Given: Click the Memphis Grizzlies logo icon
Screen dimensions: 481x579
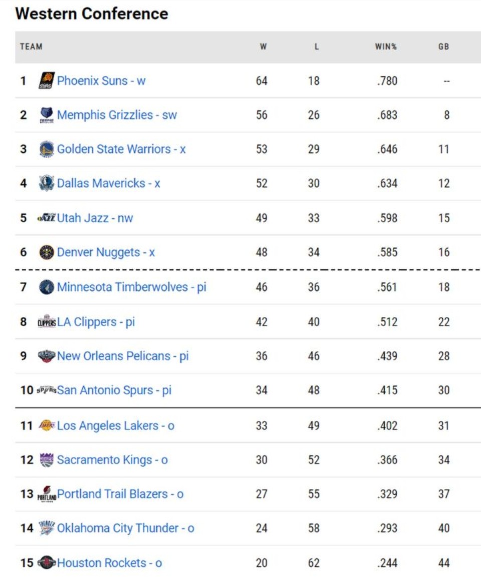Looking at the screenshot, I should point(46,115).
